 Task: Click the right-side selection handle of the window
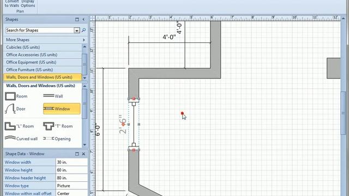pyautogui.click(x=139, y=125)
